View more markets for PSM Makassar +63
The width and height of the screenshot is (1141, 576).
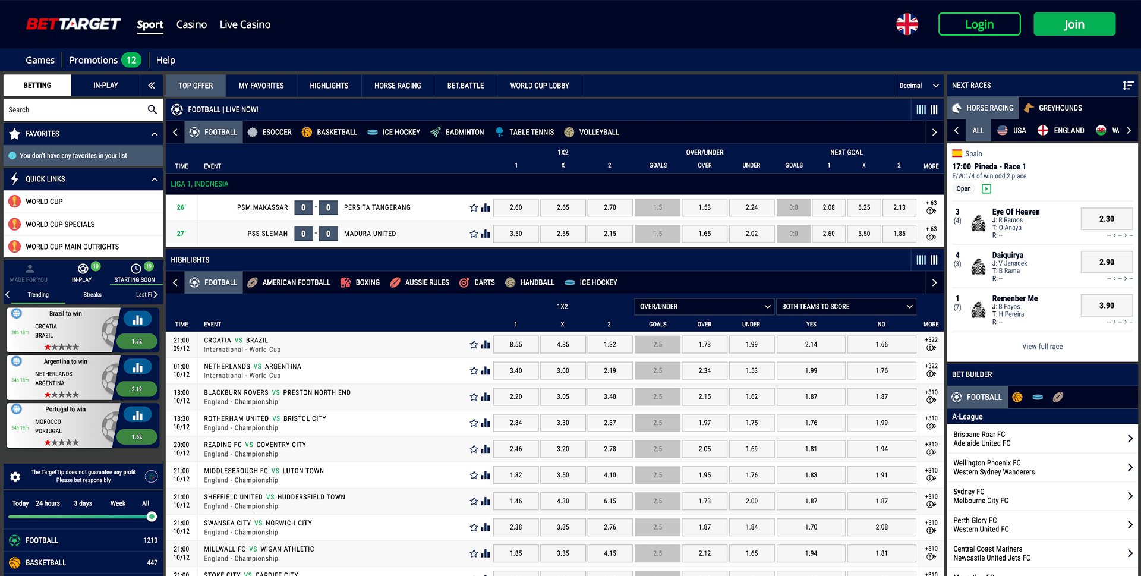(x=931, y=207)
